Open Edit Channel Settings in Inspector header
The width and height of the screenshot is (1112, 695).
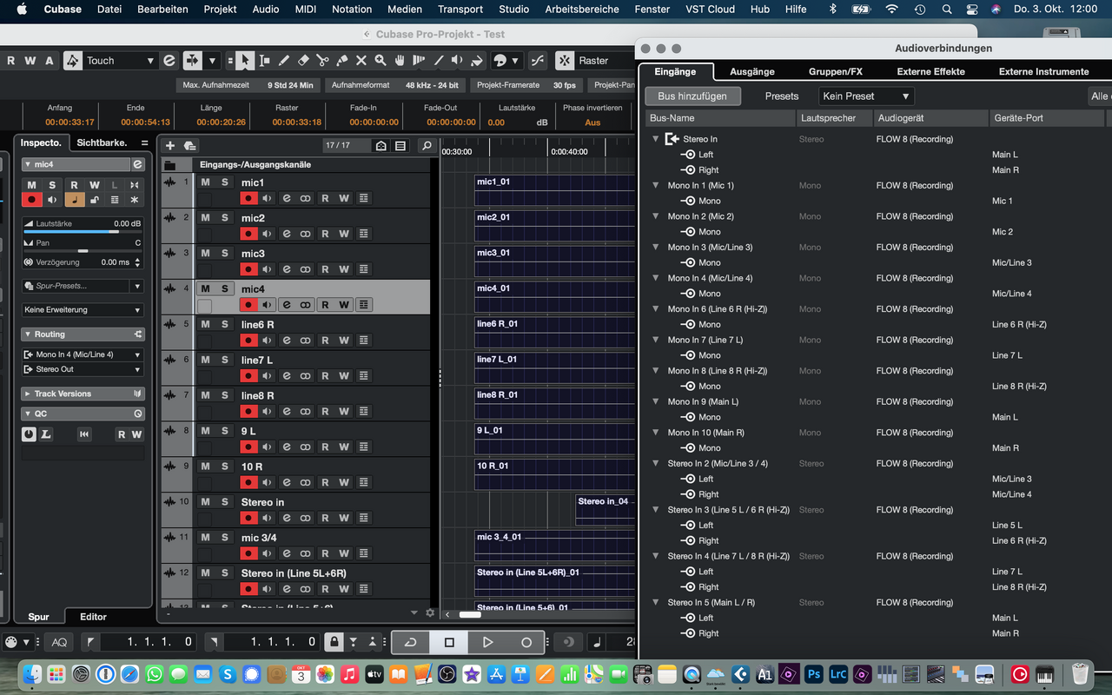pos(137,164)
